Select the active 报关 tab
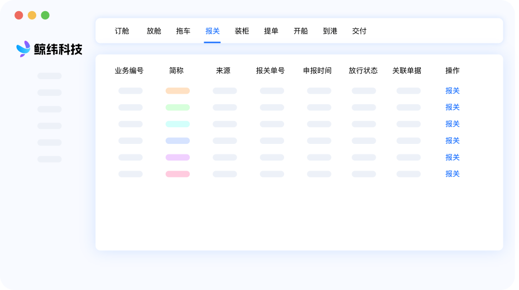Image resolution: width=519 pixels, height=290 pixels. point(213,31)
